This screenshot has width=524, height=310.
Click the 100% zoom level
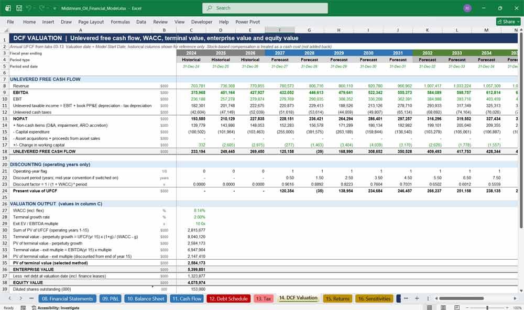pos(517,308)
